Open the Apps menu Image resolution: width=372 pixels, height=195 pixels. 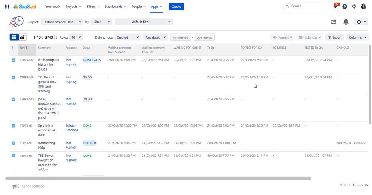tap(156, 6)
